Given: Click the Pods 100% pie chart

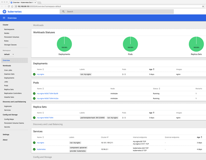Looking at the screenshot, I should pos(130,44).
